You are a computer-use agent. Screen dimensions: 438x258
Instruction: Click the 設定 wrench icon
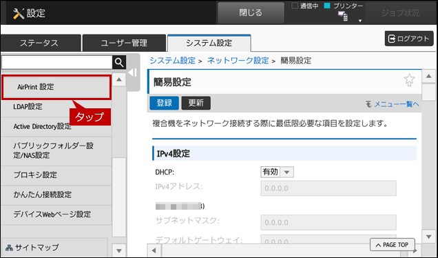(x=19, y=13)
